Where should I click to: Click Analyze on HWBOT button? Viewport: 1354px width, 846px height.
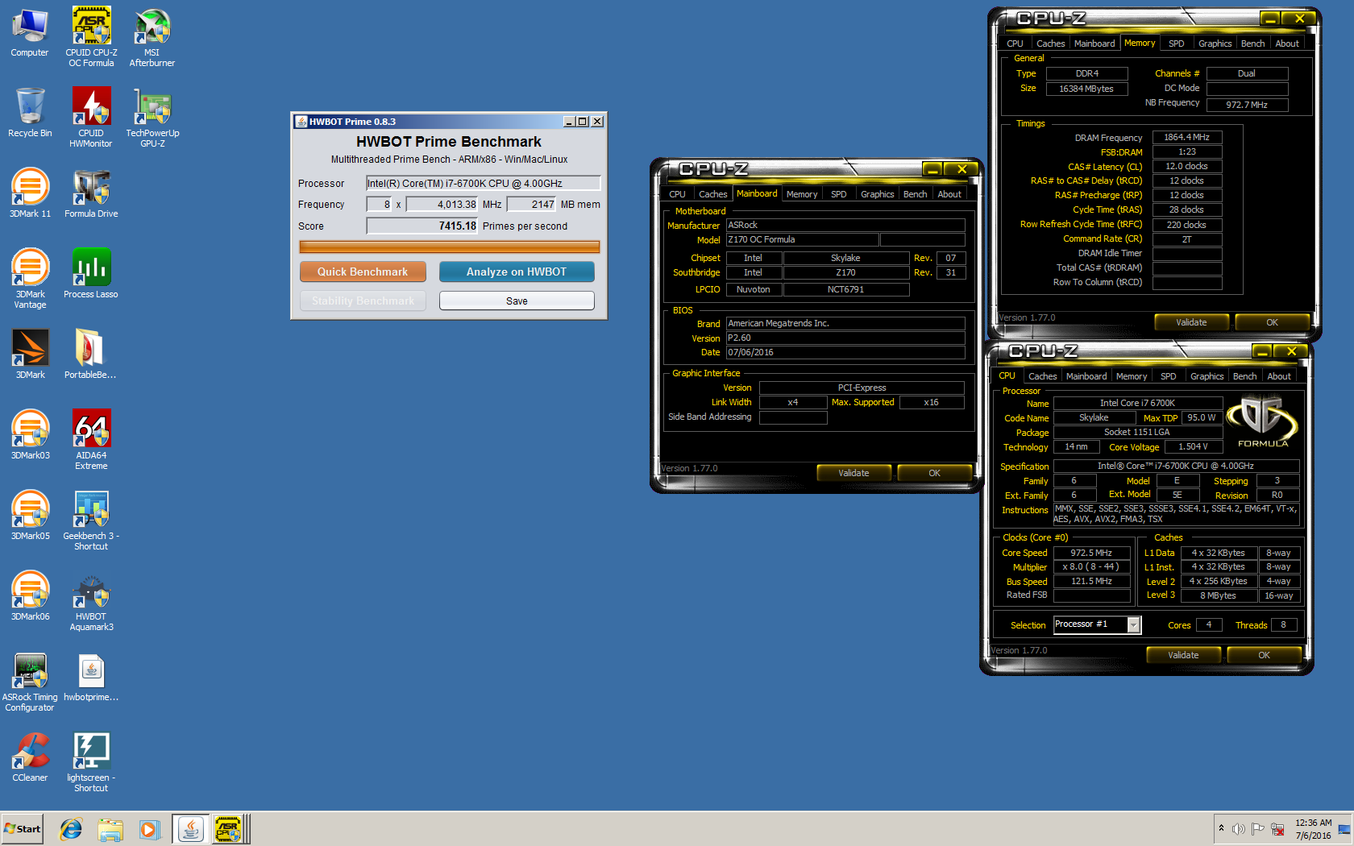tap(517, 272)
